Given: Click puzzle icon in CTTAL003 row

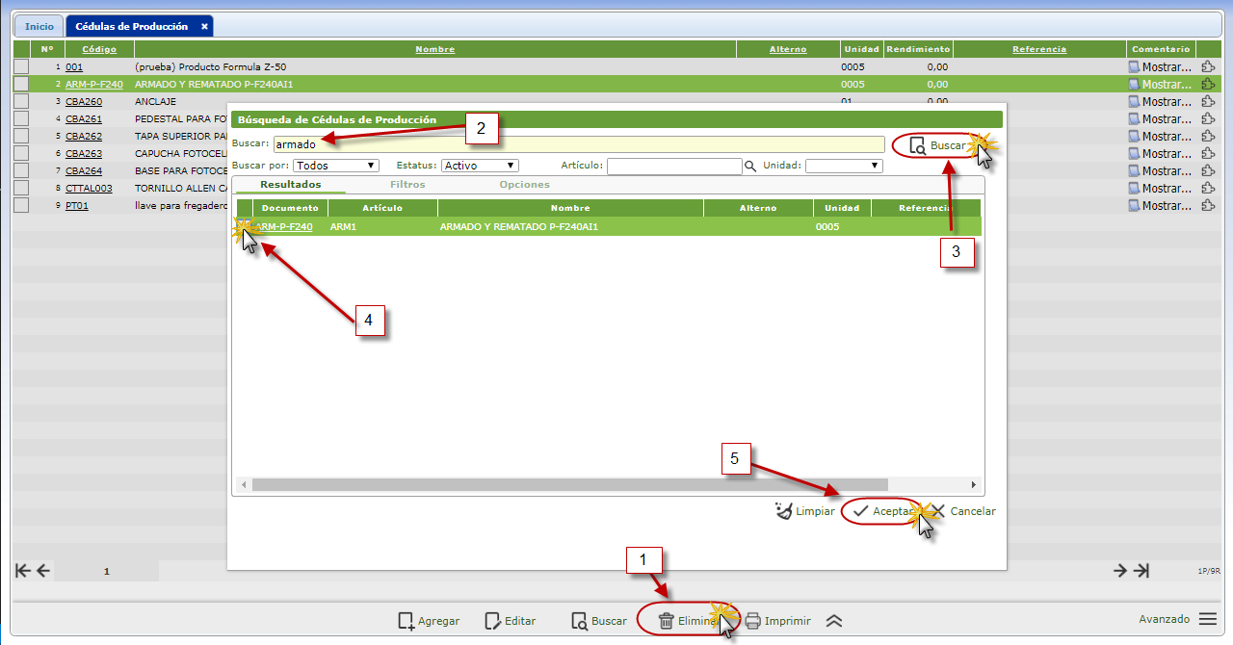Looking at the screenshot, I should coord(1208,189).
